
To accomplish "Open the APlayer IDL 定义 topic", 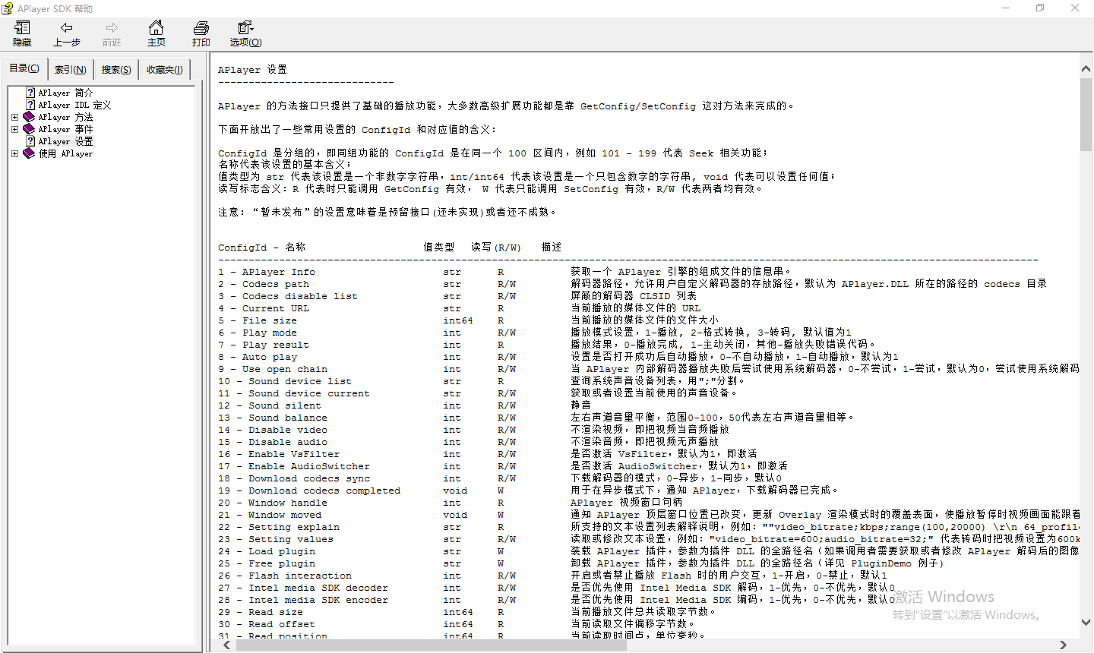I will [74, 105].
